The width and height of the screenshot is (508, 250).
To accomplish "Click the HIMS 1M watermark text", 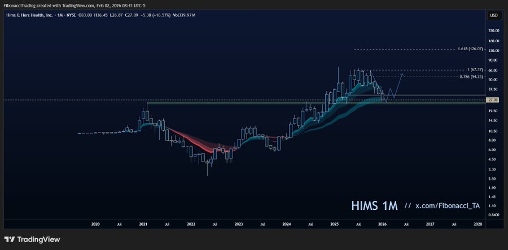I will tap(374, 205).
